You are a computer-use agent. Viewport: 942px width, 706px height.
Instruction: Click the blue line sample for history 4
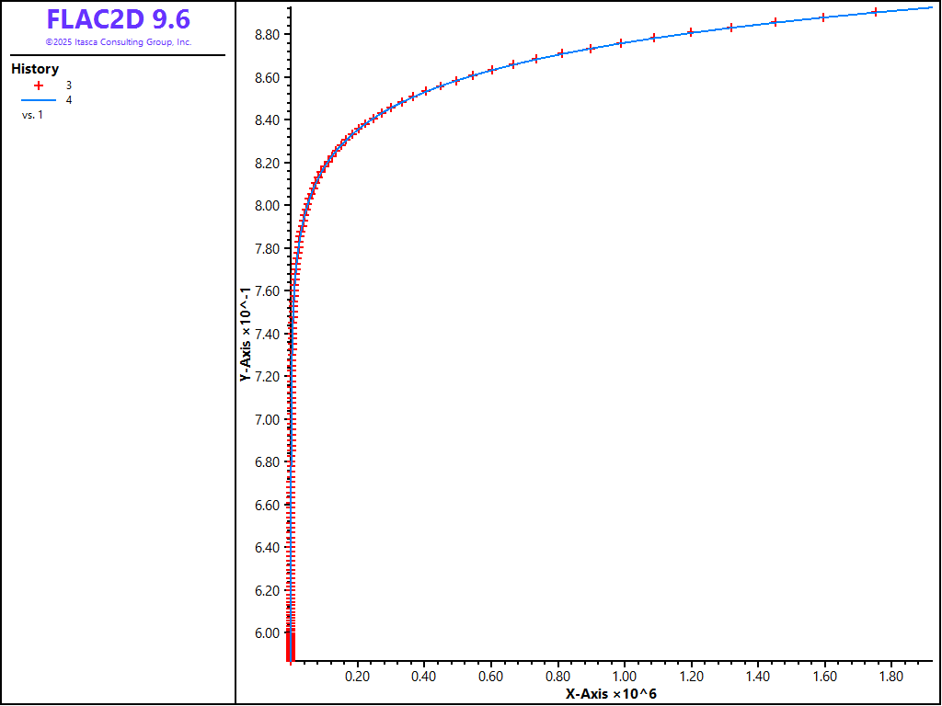(x=39, y=99)
